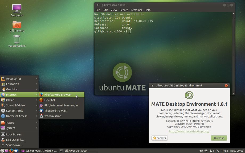Open the mate-desktop.org link
This screenshot has width=245, height=153.
click(x=189, y=131)
